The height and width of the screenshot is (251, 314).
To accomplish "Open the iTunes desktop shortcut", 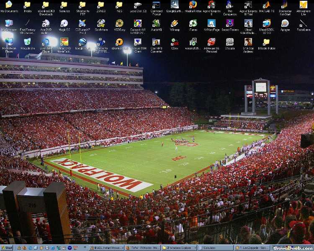I will point(193,23).
